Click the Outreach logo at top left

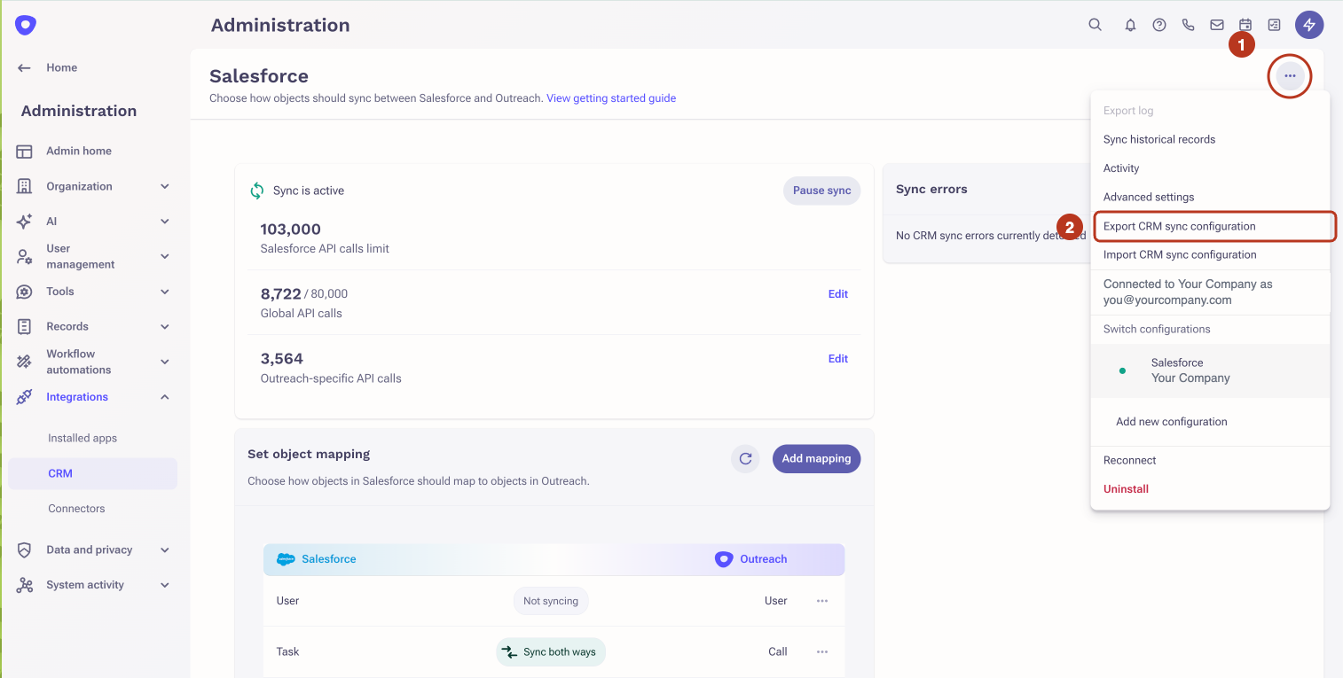(x=25, y=25)
